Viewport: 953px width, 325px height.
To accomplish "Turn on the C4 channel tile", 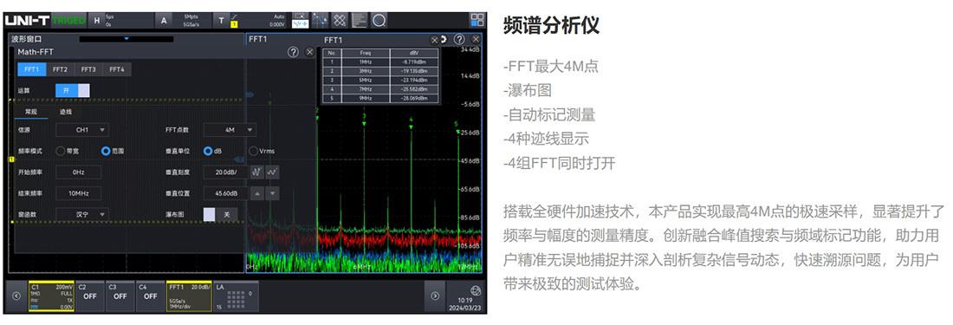I will pyautogui.click(x=150, y=296).
